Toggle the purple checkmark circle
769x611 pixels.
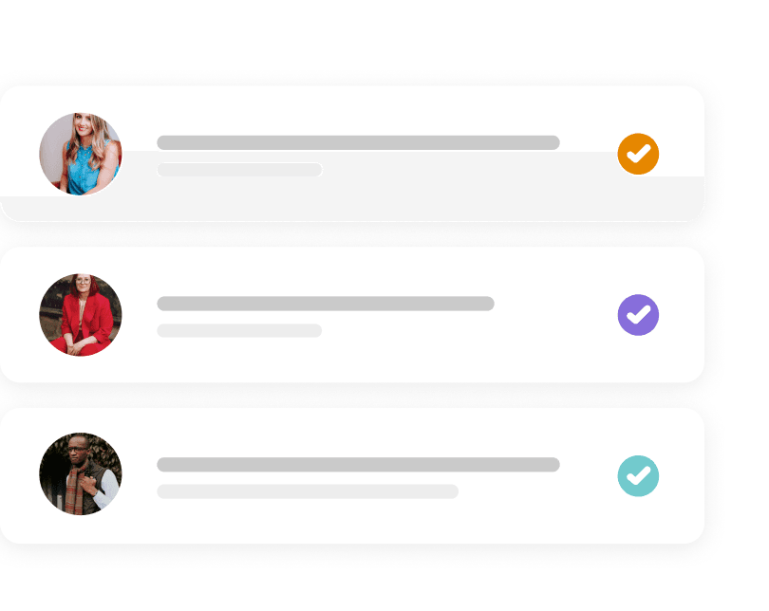[x=638, y=315]
